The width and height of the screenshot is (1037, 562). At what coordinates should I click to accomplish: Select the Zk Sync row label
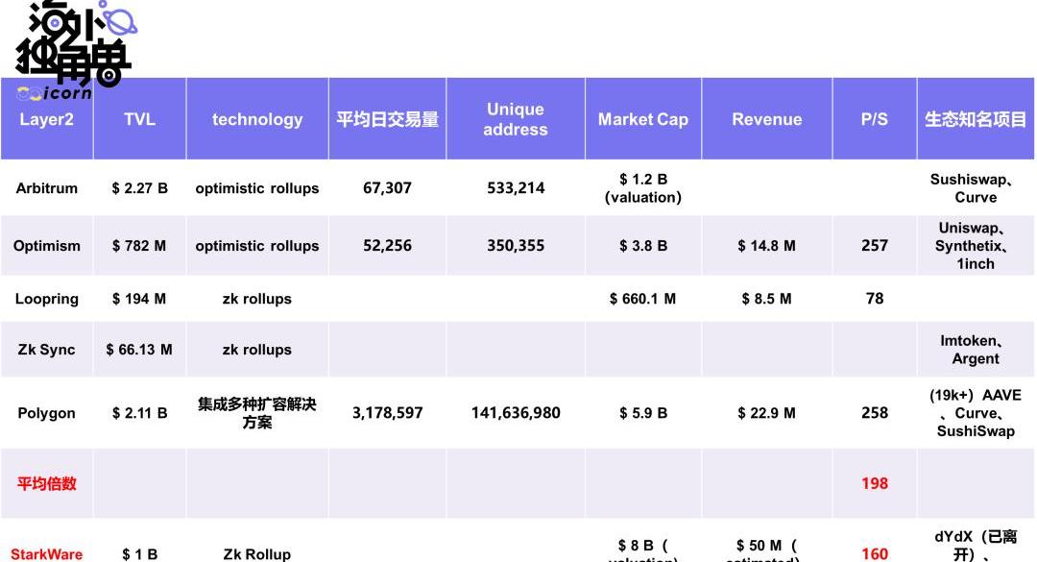(x=46, y=350)
